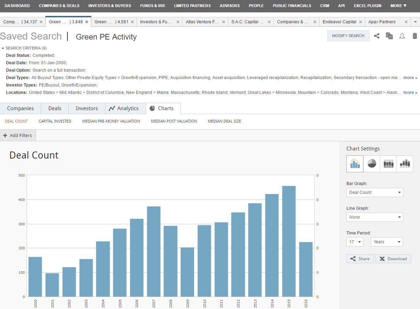Open People navigation item
This screenshot has height=309, width=420.
256,6
